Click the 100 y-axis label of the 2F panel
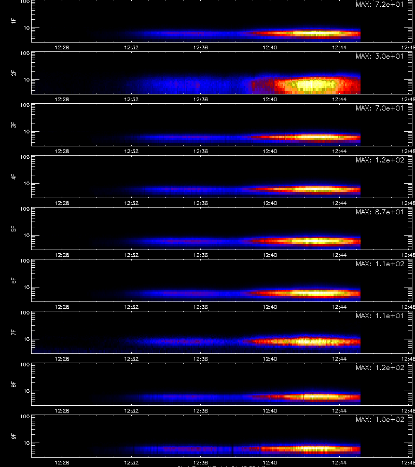 25,53
